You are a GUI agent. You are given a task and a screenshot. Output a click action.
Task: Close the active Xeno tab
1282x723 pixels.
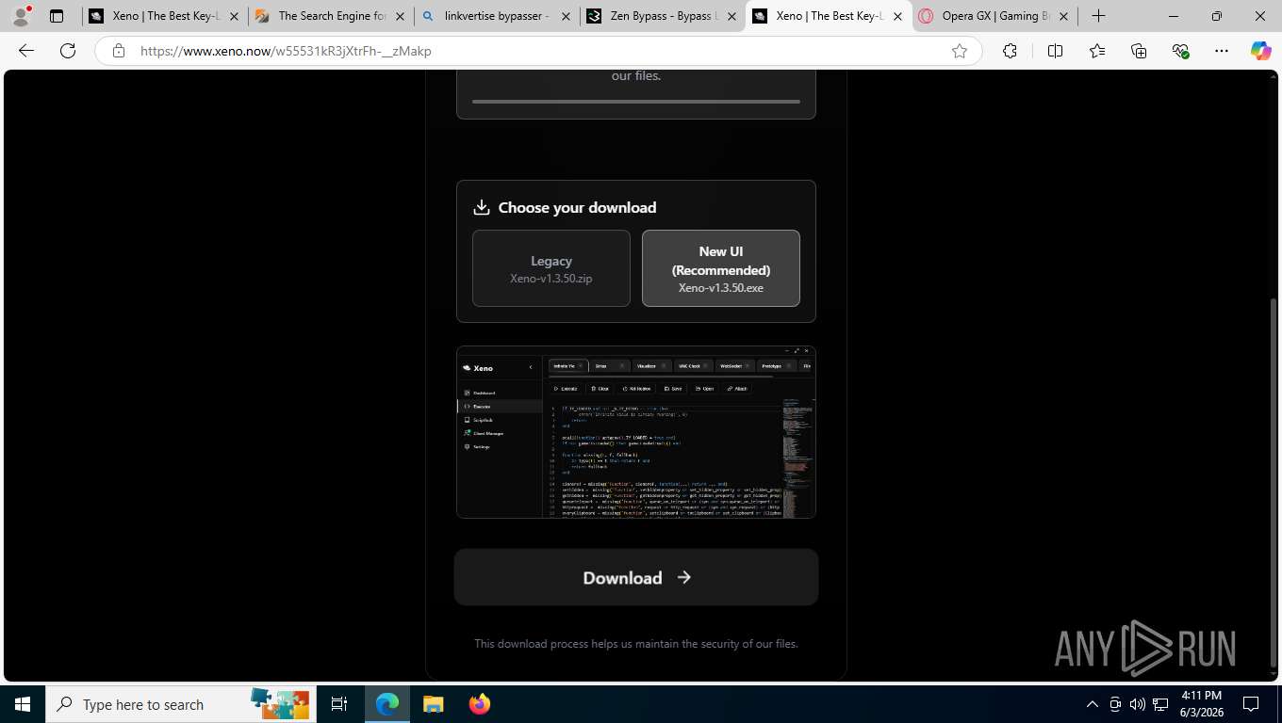pyautogui.click(x=897, y=16)
